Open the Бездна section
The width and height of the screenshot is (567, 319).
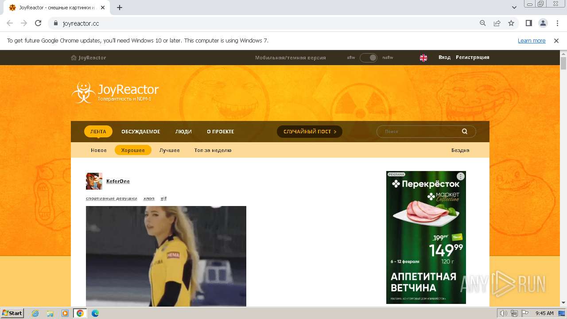click(x=460, y=150)
